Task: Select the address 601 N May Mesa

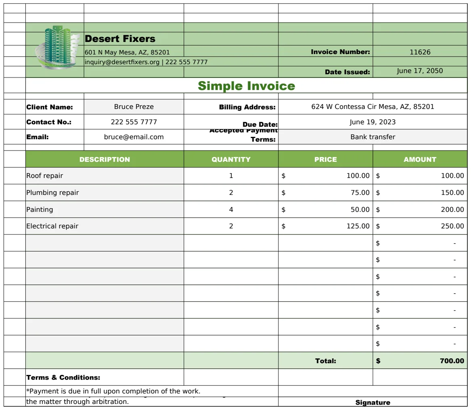Action: pos(128,52)
